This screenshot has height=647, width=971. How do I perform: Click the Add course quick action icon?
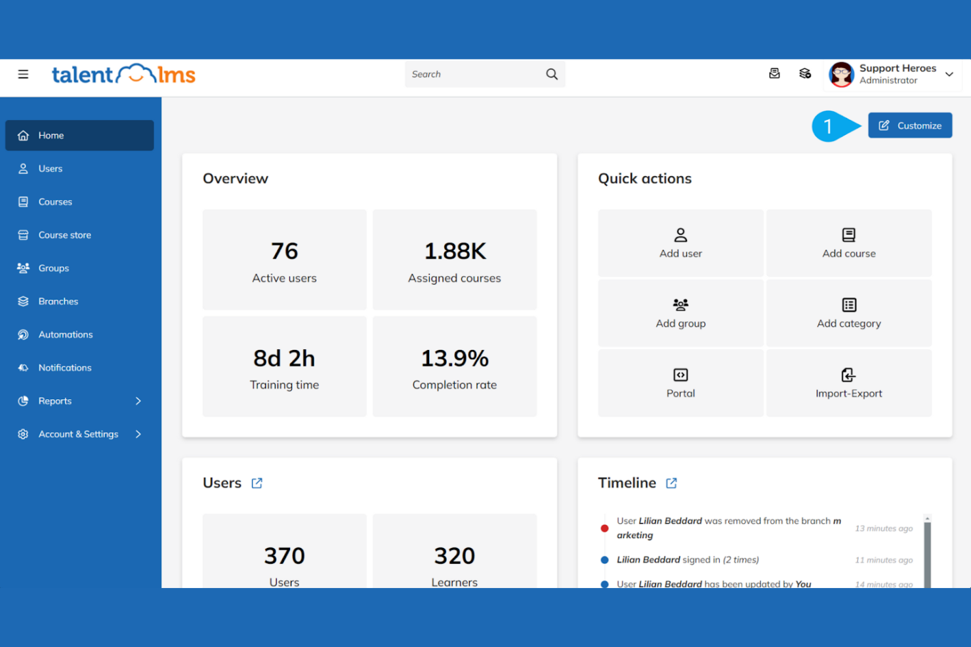click(848, 235)
